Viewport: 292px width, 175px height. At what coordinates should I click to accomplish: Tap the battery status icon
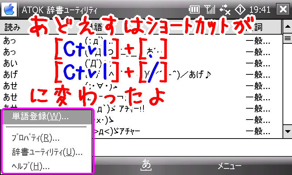[x=194, y=9]
